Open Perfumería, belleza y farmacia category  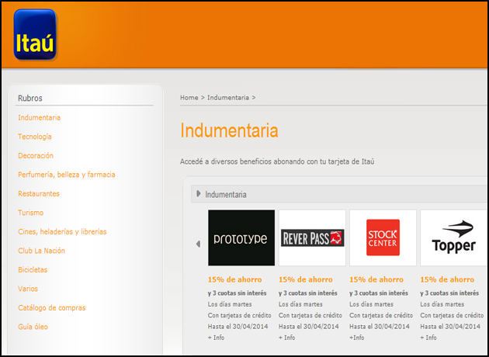click(66, 175)
